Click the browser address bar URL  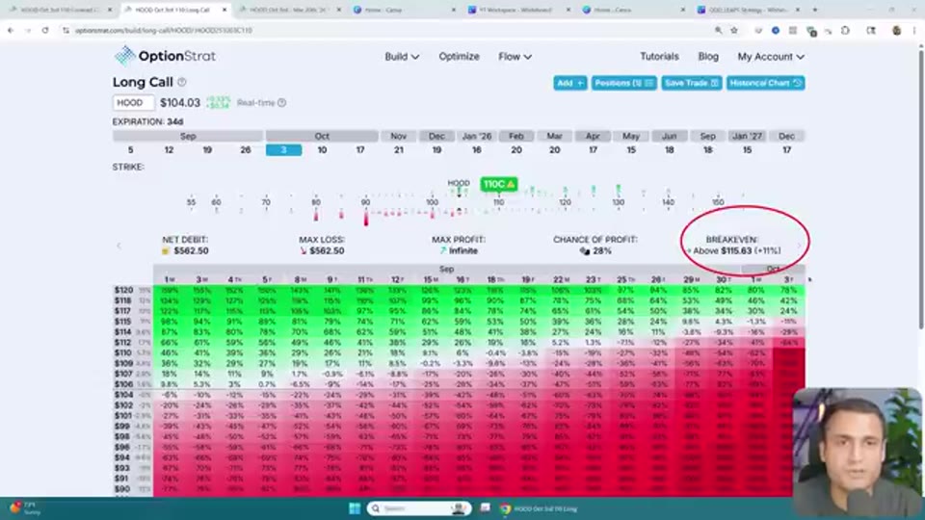point(164,30)
